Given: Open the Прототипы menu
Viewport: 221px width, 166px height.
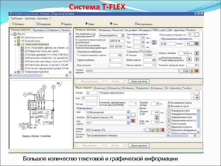Looking at the screenshot, I should coord(30,18).
